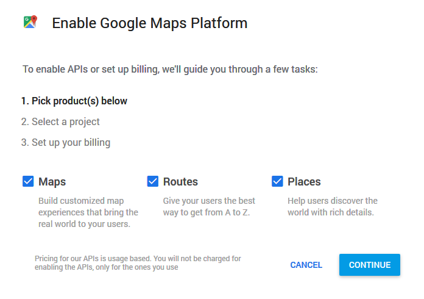
Task: Click step 2 Select a project
Action: (60, 122)
